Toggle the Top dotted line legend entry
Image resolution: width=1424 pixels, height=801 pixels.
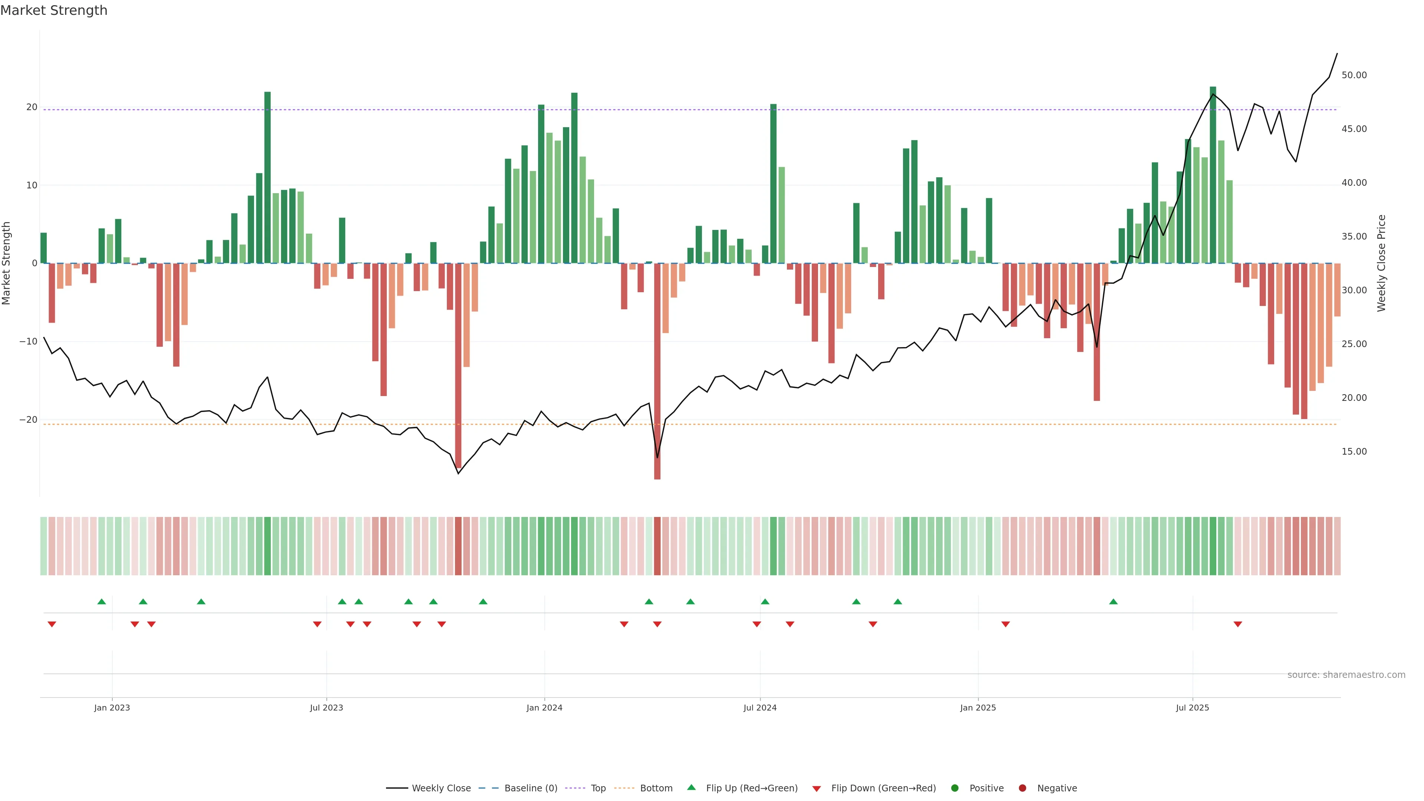597,788
